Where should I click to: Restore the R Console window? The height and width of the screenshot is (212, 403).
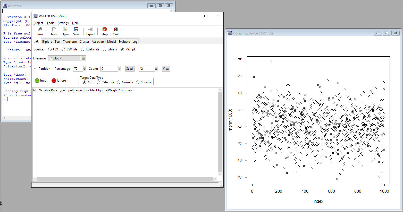click(x=160, y=5)
